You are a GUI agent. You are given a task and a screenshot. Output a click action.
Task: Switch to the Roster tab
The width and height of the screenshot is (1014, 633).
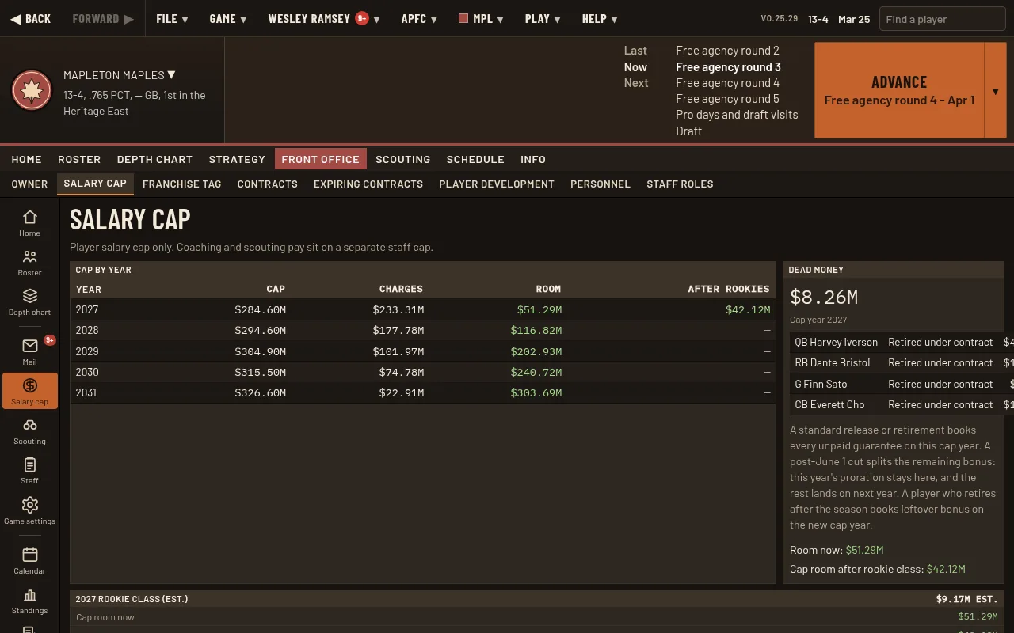click(x=79, y=159)
